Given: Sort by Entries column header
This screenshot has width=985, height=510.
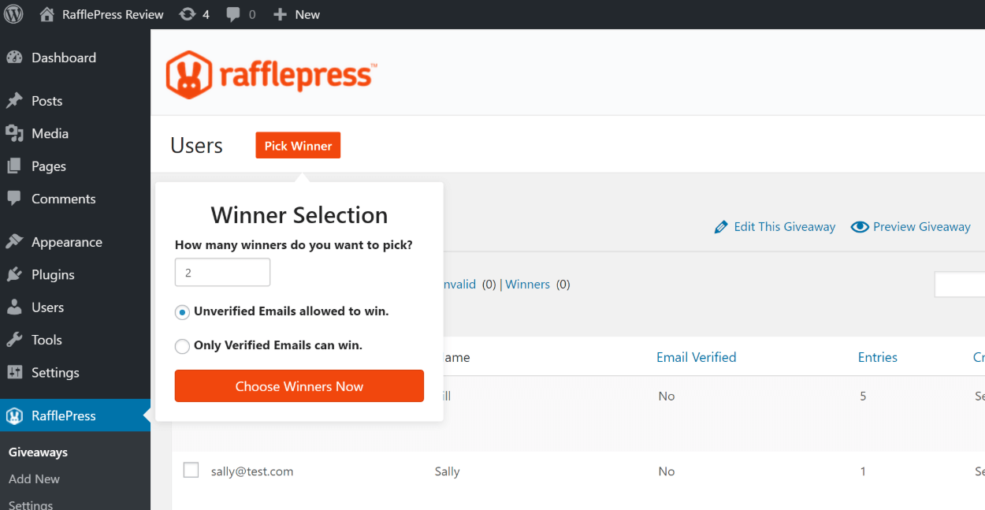Looking at the screenshot, I should click(878, 357).
